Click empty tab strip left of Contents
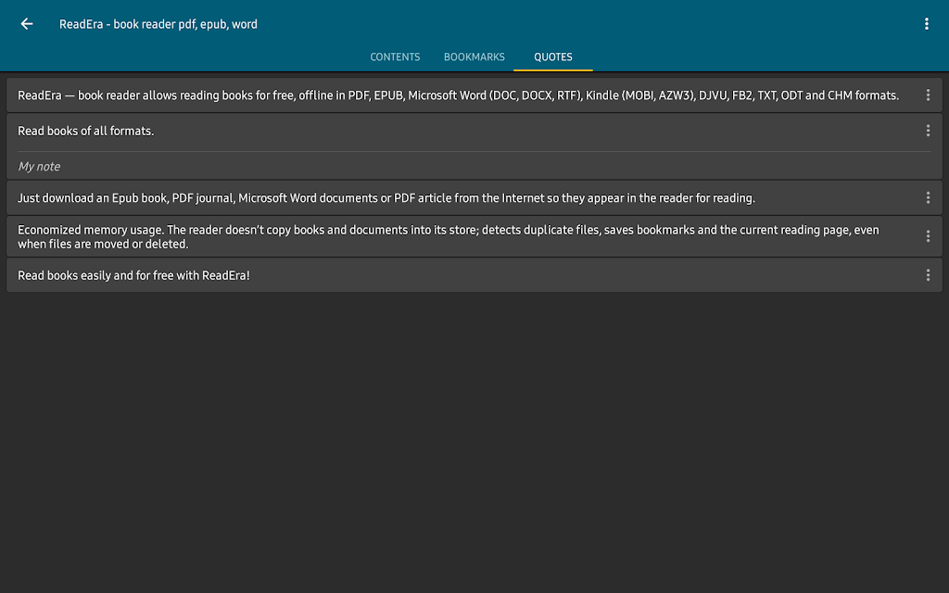Viewport: 949px width, 593px height. 185,57
